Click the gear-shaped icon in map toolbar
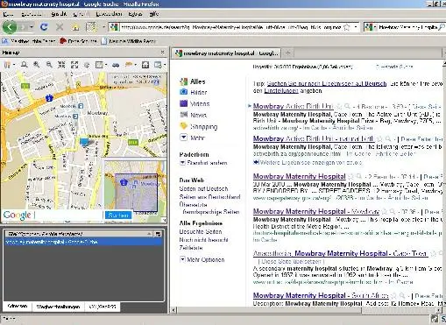This screenshot has height=325, width=446. tap(87, 65)
